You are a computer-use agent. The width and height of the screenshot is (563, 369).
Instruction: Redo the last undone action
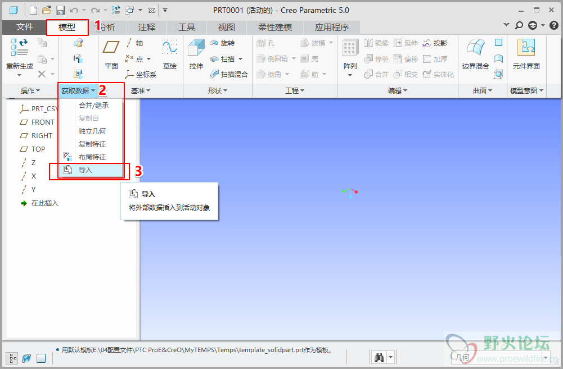(x=95, y=11)
